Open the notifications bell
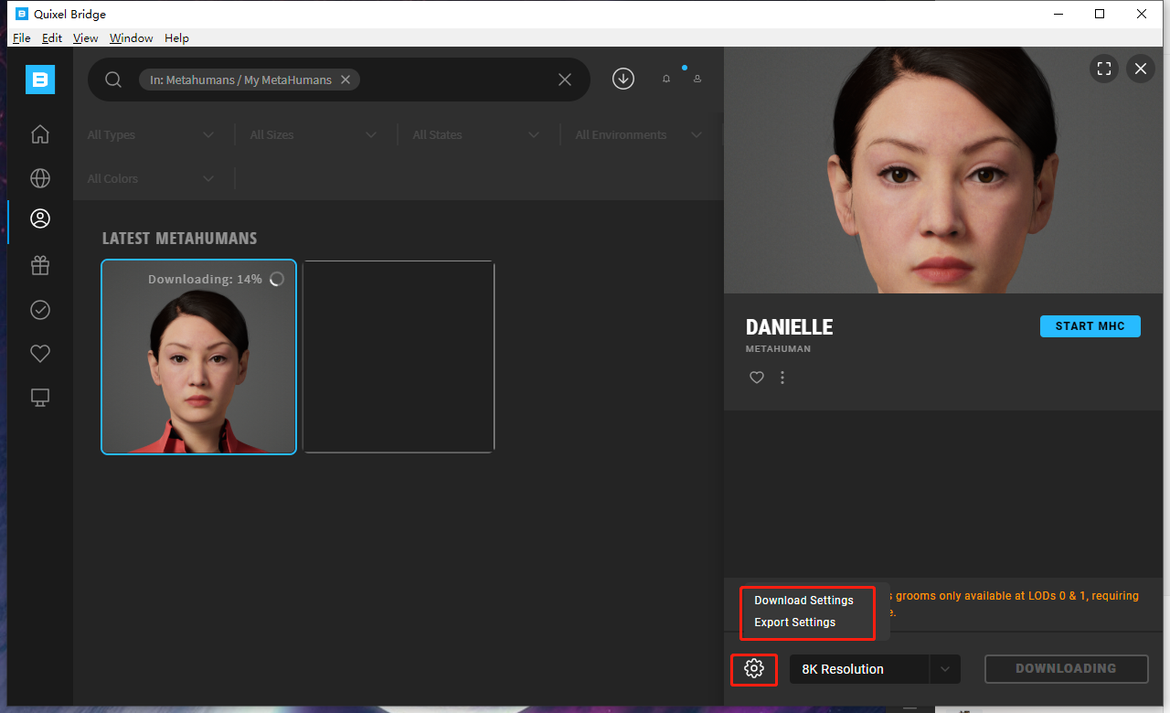This screenshot has height=713, width=1170. tap(666, 80)
